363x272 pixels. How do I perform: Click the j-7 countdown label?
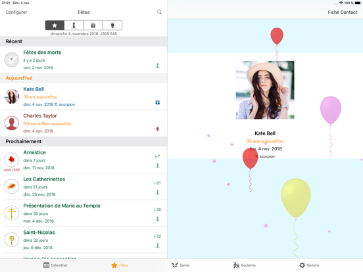(157, 156)
